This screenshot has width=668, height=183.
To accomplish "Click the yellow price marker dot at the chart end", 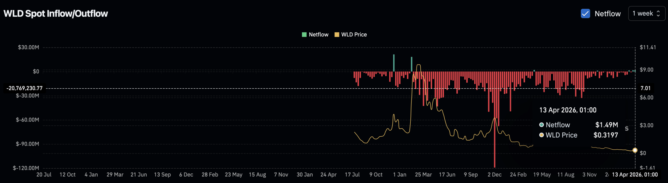I will (635, 150).
